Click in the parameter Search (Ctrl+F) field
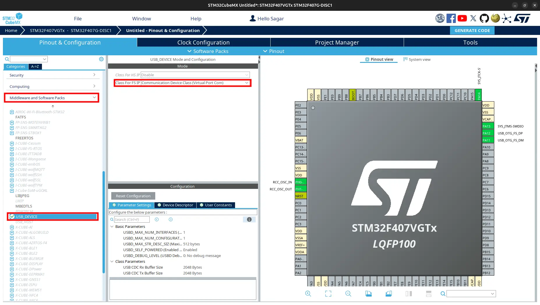This screenshot has height=305, width=540. 132,219
